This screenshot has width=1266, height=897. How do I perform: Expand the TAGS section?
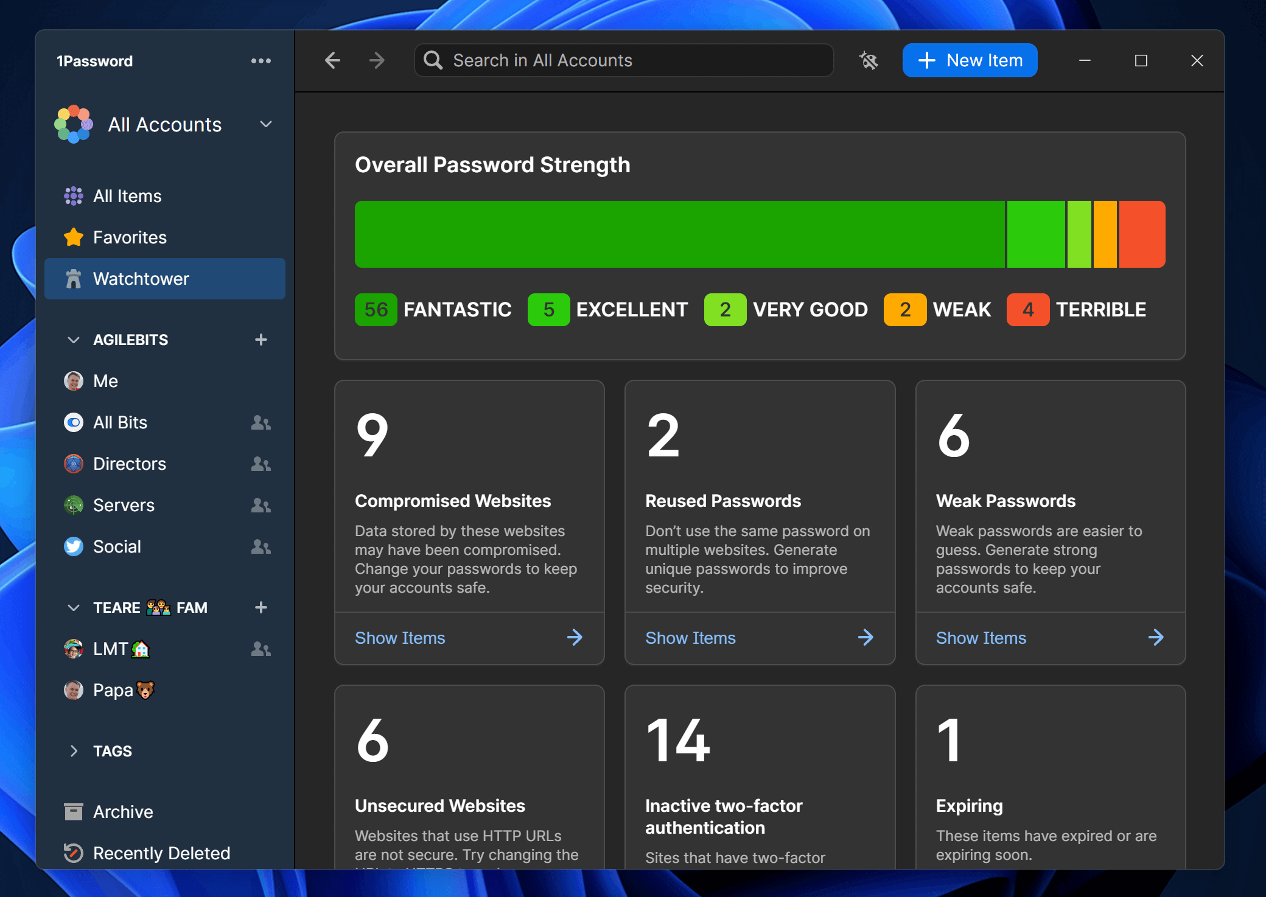pyautogui.click(x=73, y=751)
